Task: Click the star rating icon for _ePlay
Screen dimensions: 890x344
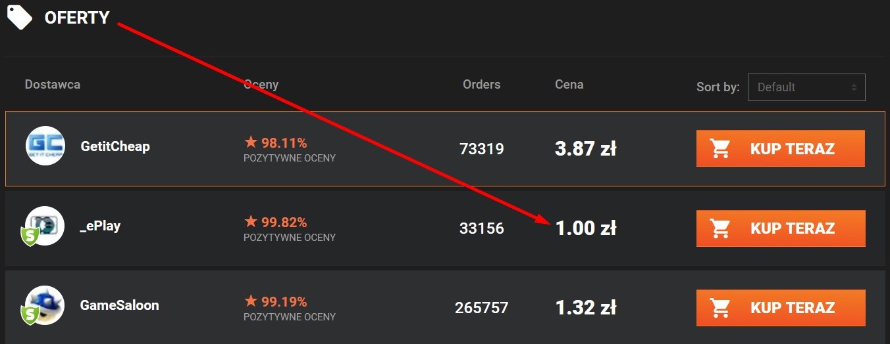Action: coord(251,221)
